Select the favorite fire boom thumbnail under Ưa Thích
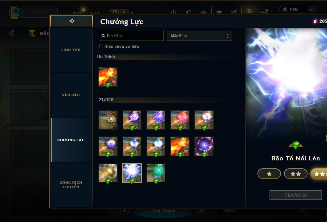This screenshot has width=327, height=222. click(x=108, y=77)
